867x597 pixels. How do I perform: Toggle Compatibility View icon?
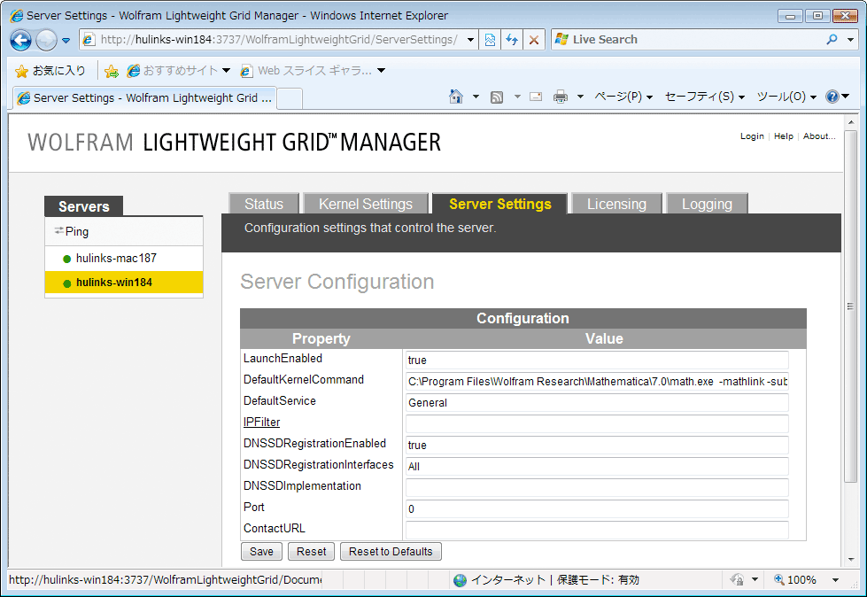click(x=490, y=40)
